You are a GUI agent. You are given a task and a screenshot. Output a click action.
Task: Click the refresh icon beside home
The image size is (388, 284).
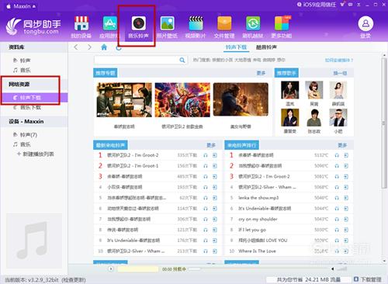(x=119, y=48)
